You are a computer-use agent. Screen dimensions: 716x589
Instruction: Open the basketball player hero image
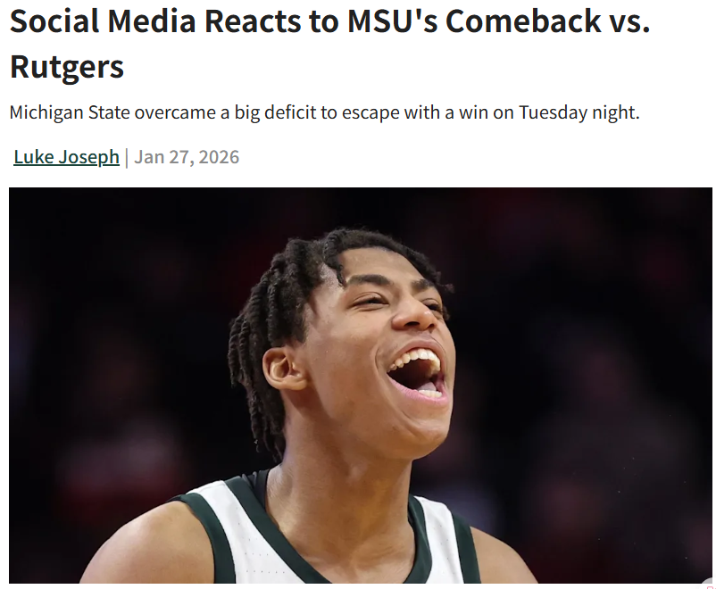tap(361, 386)
